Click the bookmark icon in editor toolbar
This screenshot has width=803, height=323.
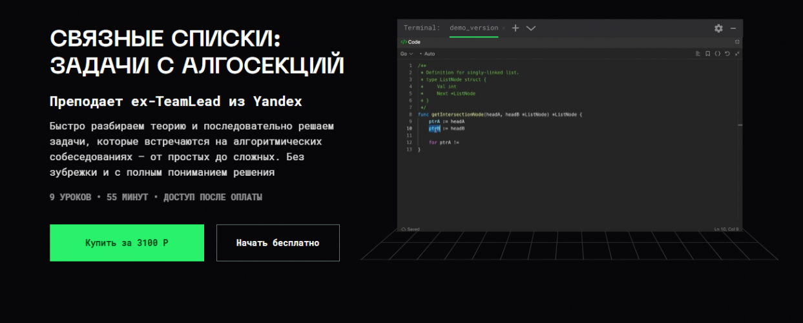707,54
